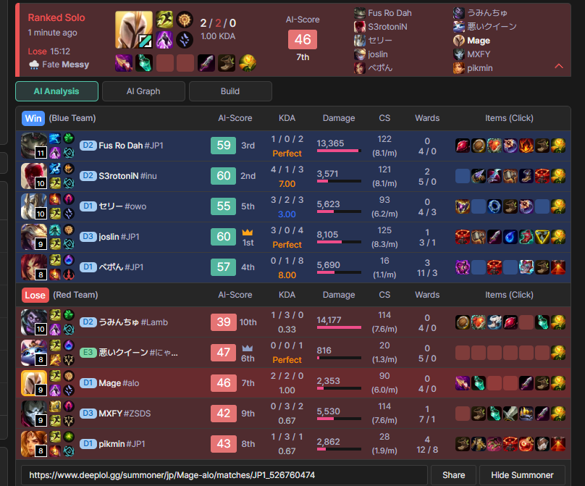Click boots item in MXFY's row

(479, 414)
